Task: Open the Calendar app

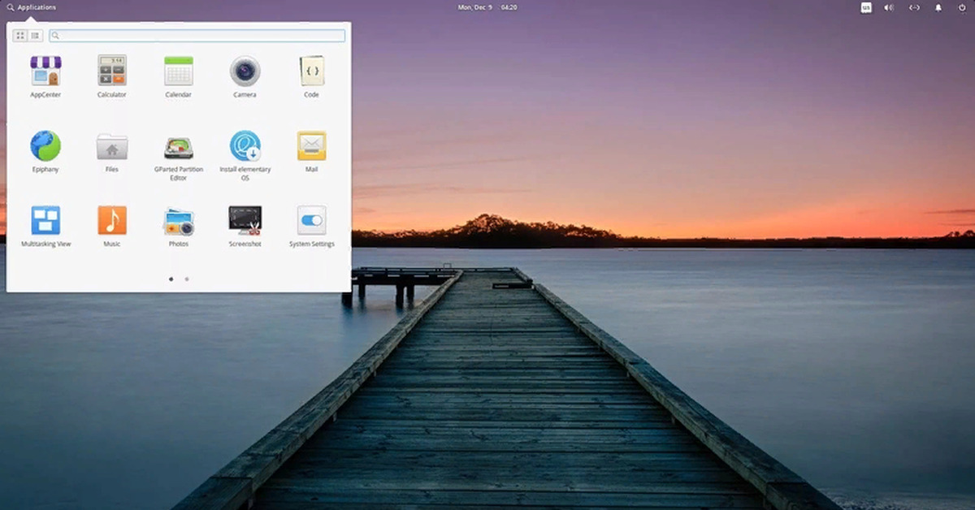Action: click(179, 71)
